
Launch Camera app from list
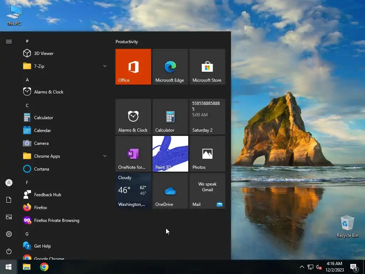coord(65,143)
